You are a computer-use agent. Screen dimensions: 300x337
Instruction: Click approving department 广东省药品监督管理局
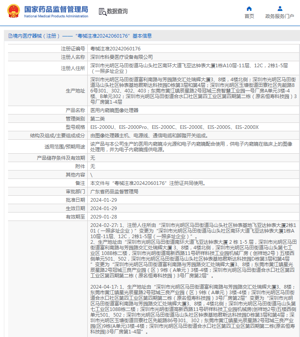[x=115, y=192]
